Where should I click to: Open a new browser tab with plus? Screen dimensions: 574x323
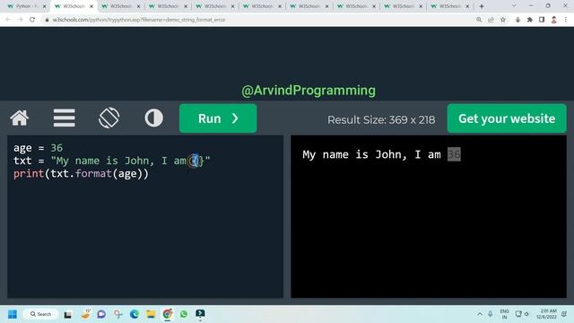point(482,6)
